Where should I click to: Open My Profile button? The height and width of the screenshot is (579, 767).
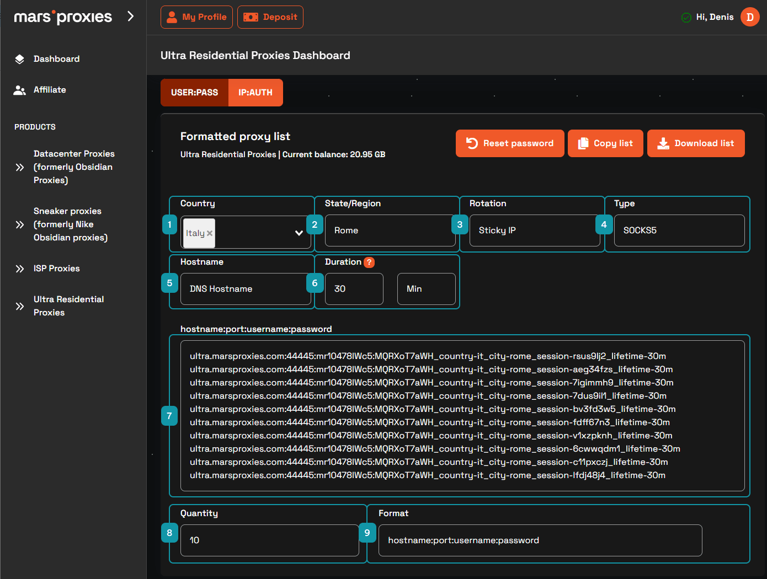(x=196, y=17)
